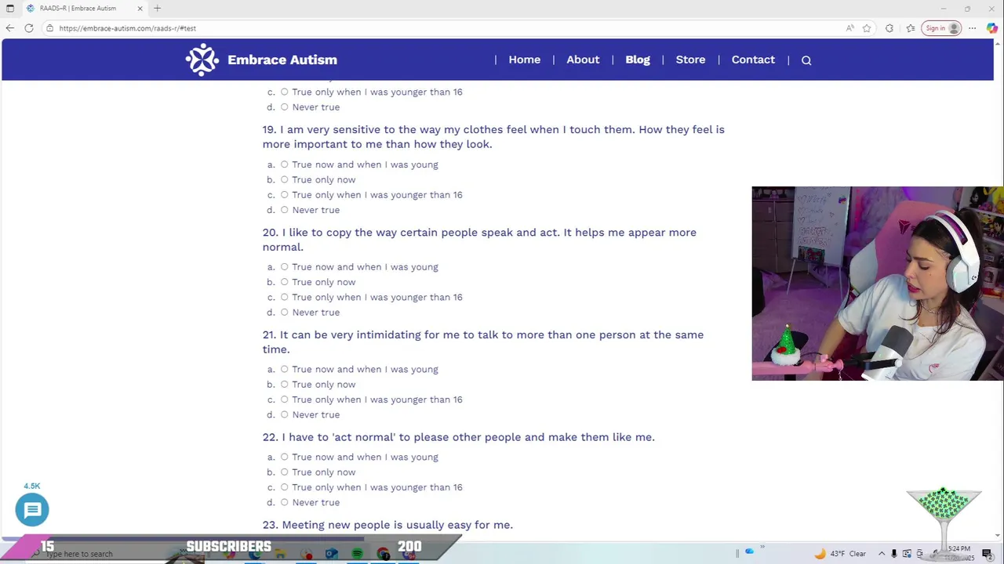Image resolution: width=1004 pixels, height=564 pixels.
Task: Open the taskbar notification center icon
Action: click(988, 554)
